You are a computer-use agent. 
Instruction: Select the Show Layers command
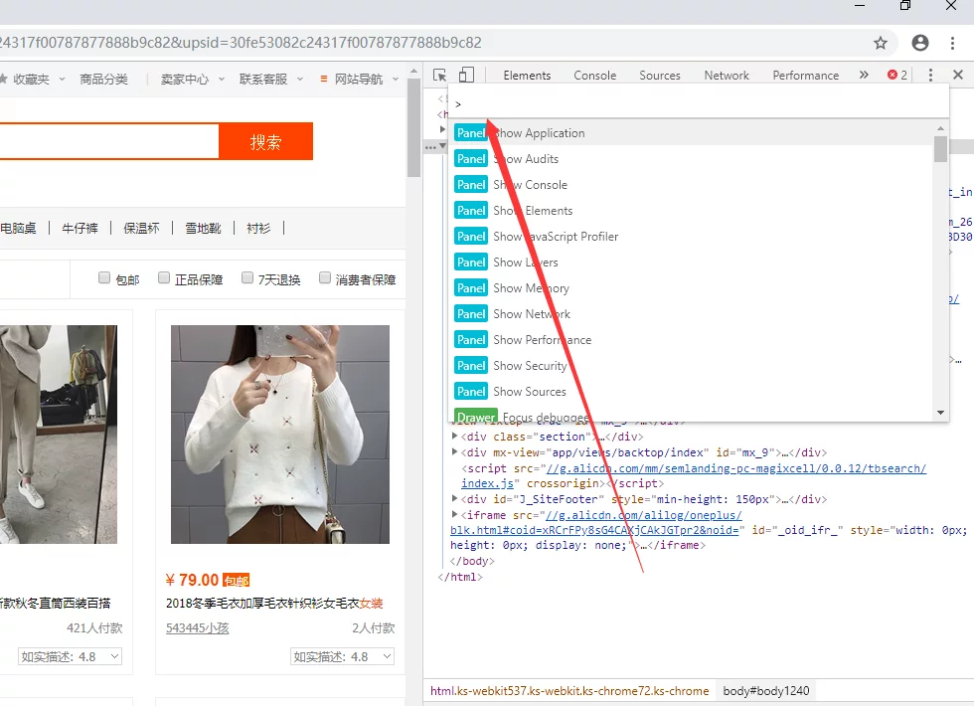point(691,263)
